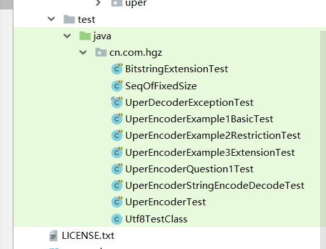Click the SeqOfFixedSize class icon
Image resolution: width=326 pixels, height=249 pixels.
click(x=117, y=86)
